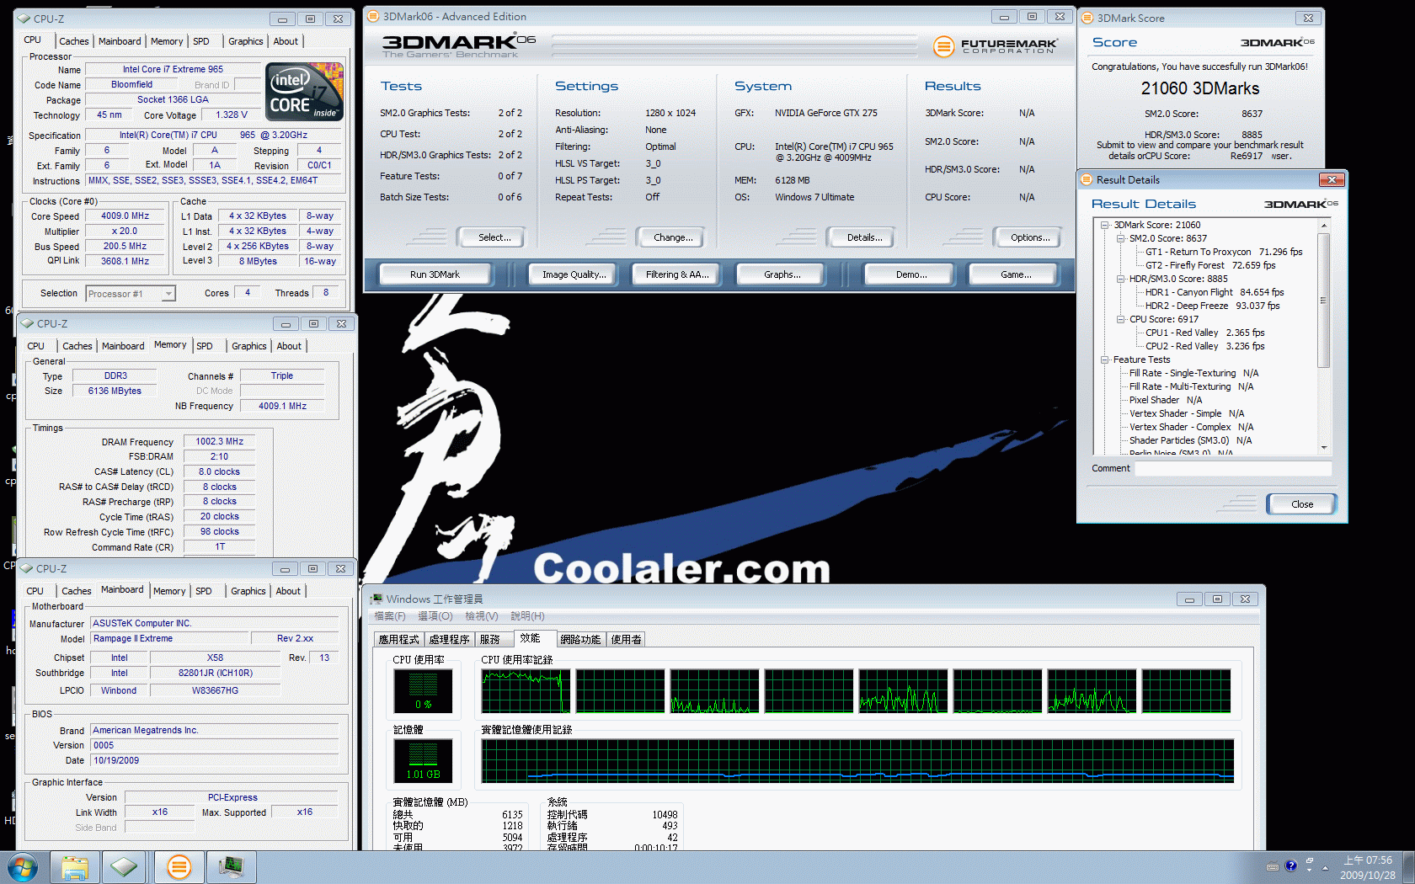The height and width of the screenshot is (884, 1415).
Task: Select the CPU-Z taskbar icon
Action: (x=125, y=866)
